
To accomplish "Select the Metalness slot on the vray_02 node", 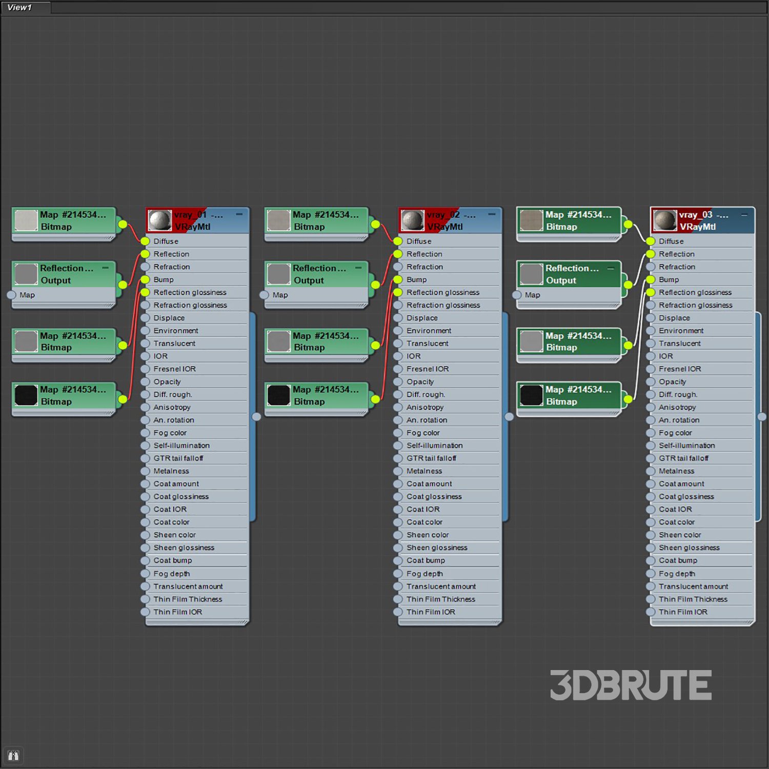I will coord(424,471).
